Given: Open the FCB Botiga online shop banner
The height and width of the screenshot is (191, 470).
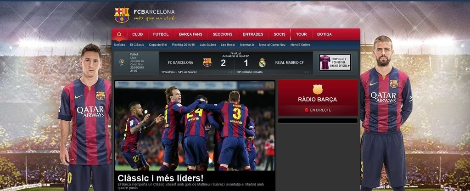Looking at the screenshot, I should pyautogui.click(x=335, y=62).
